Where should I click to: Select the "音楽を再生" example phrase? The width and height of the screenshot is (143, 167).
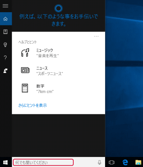click(48, 56)
